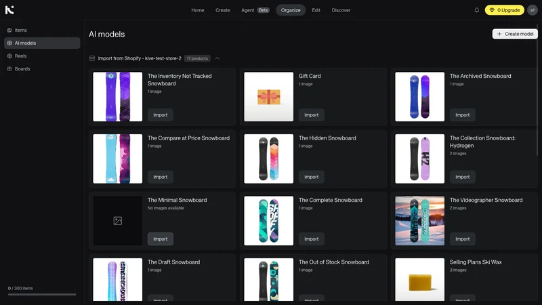
Task: Import The Inventory Not Tracked Snowboard
Action: click(161, 115)
